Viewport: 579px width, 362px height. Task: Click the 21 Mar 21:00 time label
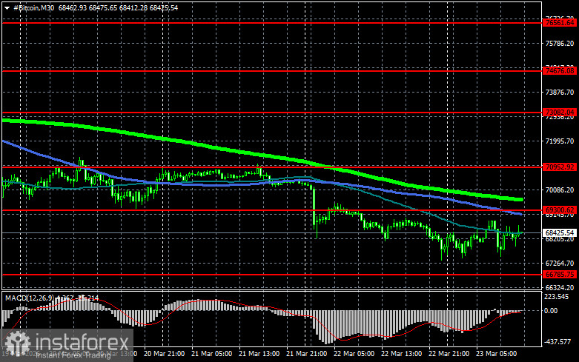(x=306, y=354)
